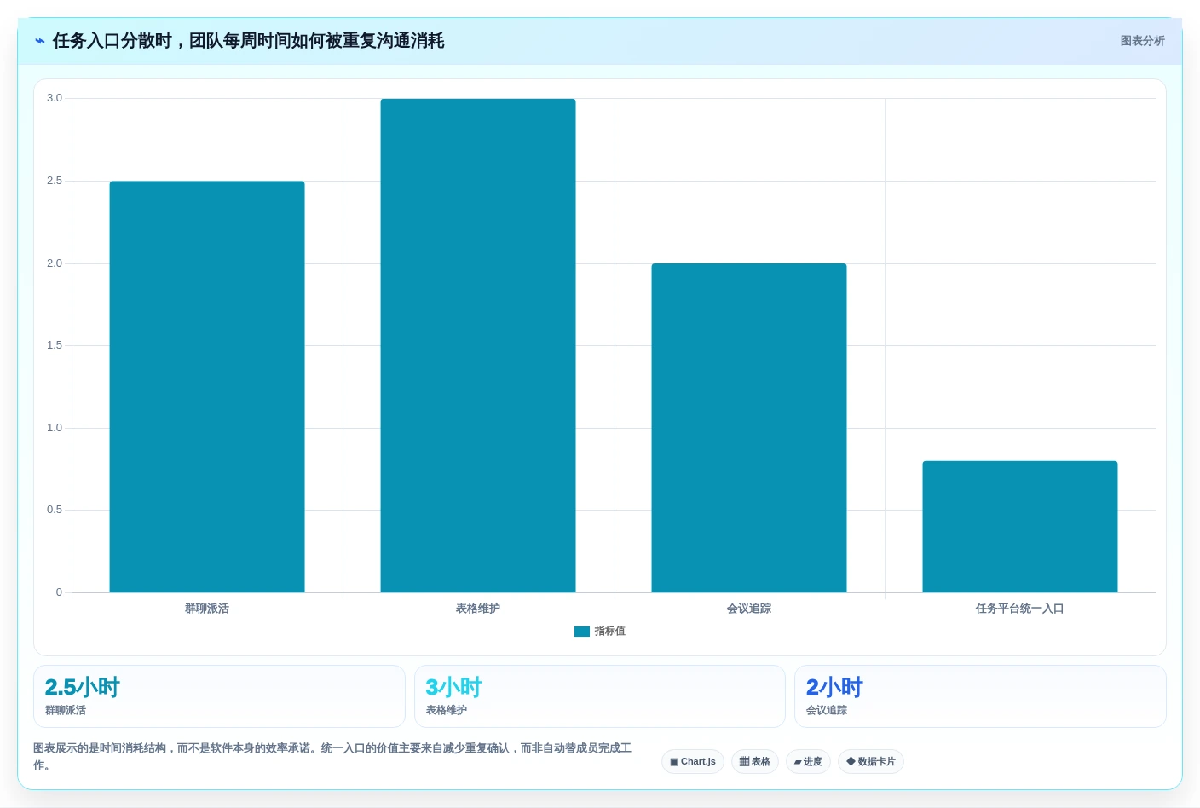
Task: Click the 图表分析 label in the header
Action: click(x=1142, y=41)
